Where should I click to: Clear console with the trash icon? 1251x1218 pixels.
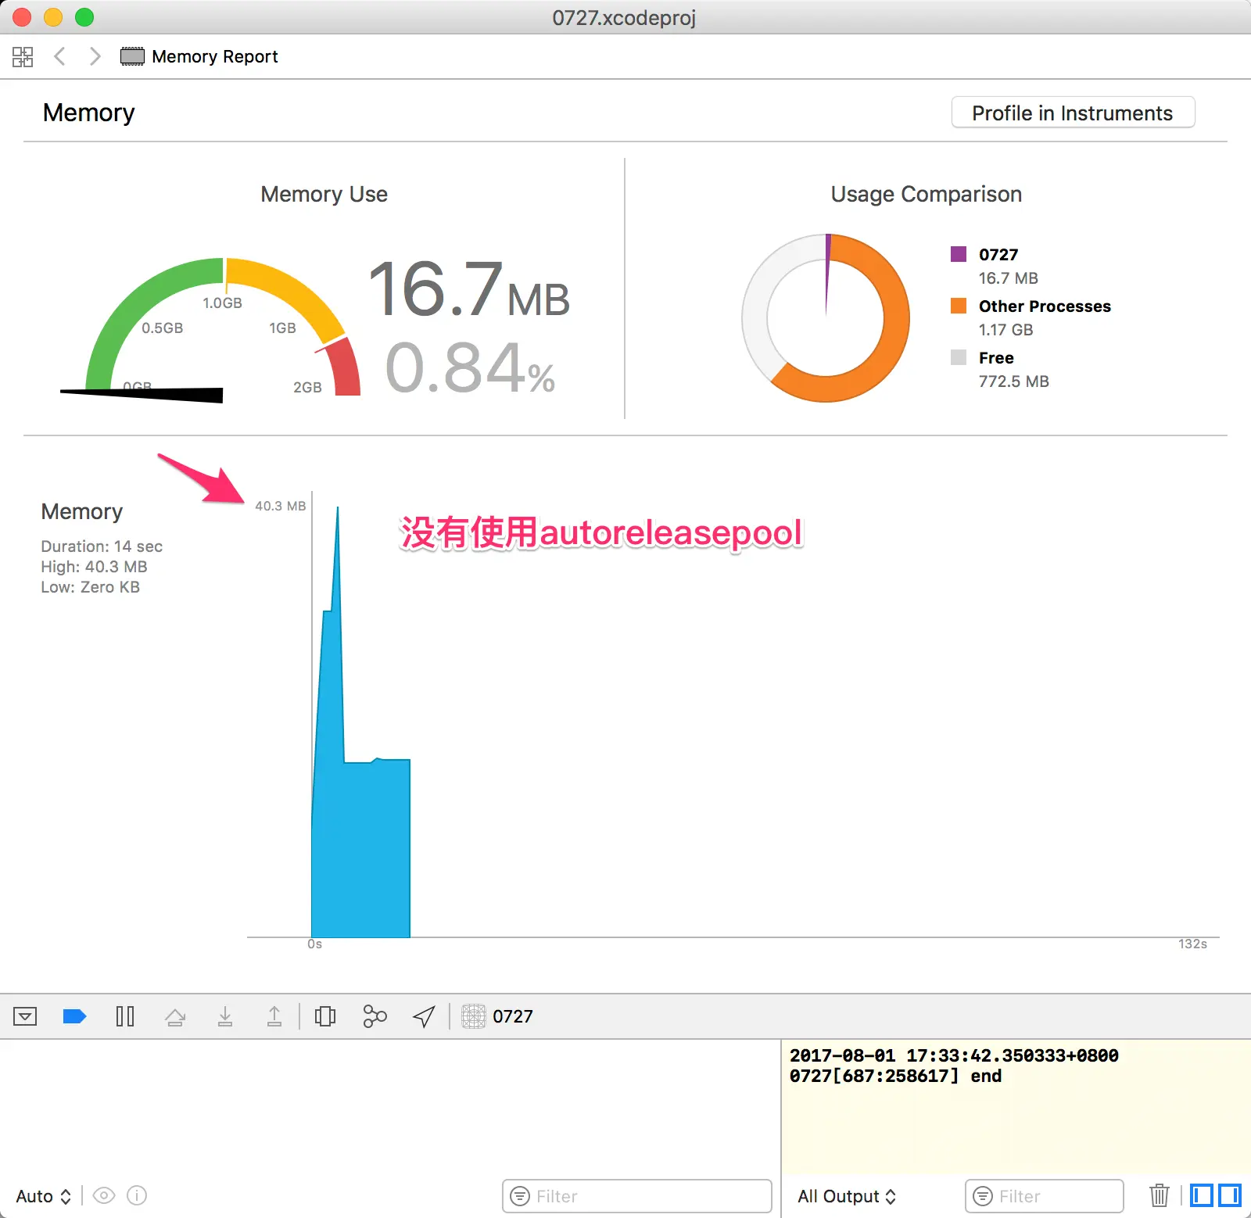pos(1160,1195)
